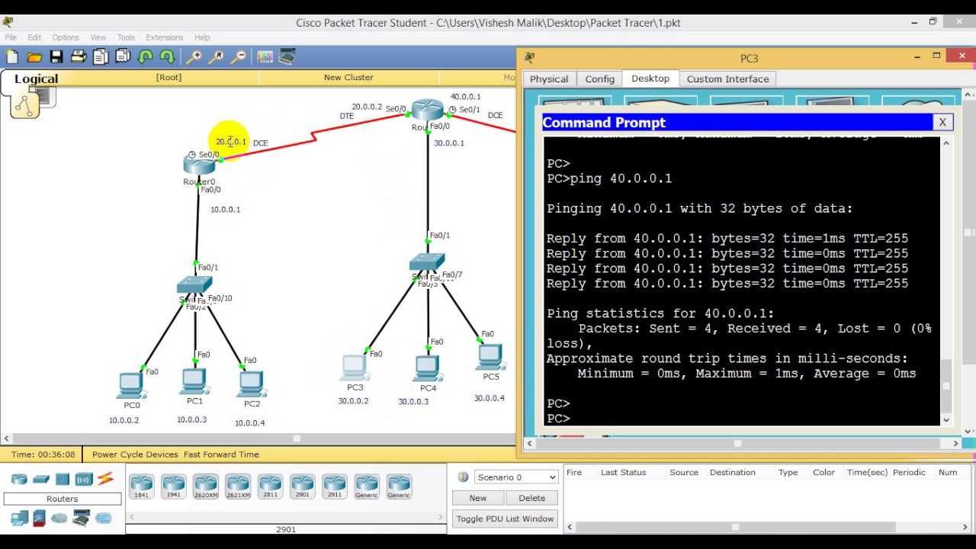The image size is (976, 549).
Task: Switch to the Desktop tab in PC3
Action: (650, 79)
